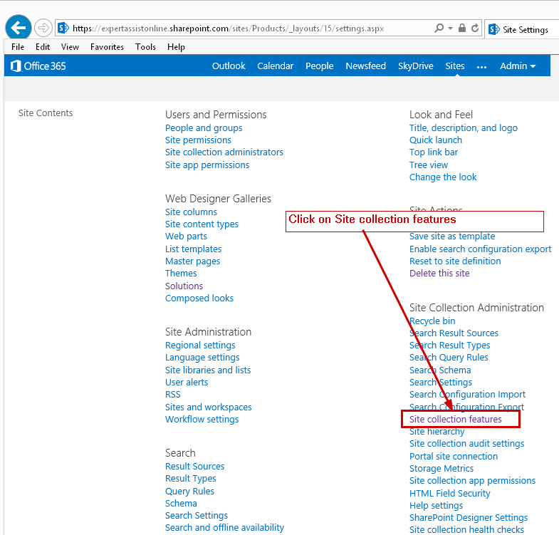Viewport: 559px width, 535px height.
Task: Click the Recycle bin link
Action: click(432, 321)
